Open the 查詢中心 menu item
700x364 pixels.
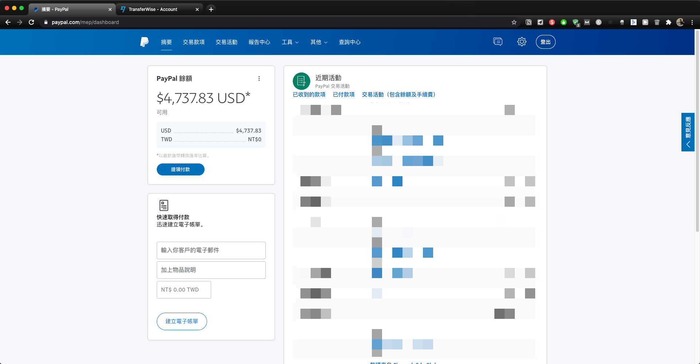[x=350, y=42]
